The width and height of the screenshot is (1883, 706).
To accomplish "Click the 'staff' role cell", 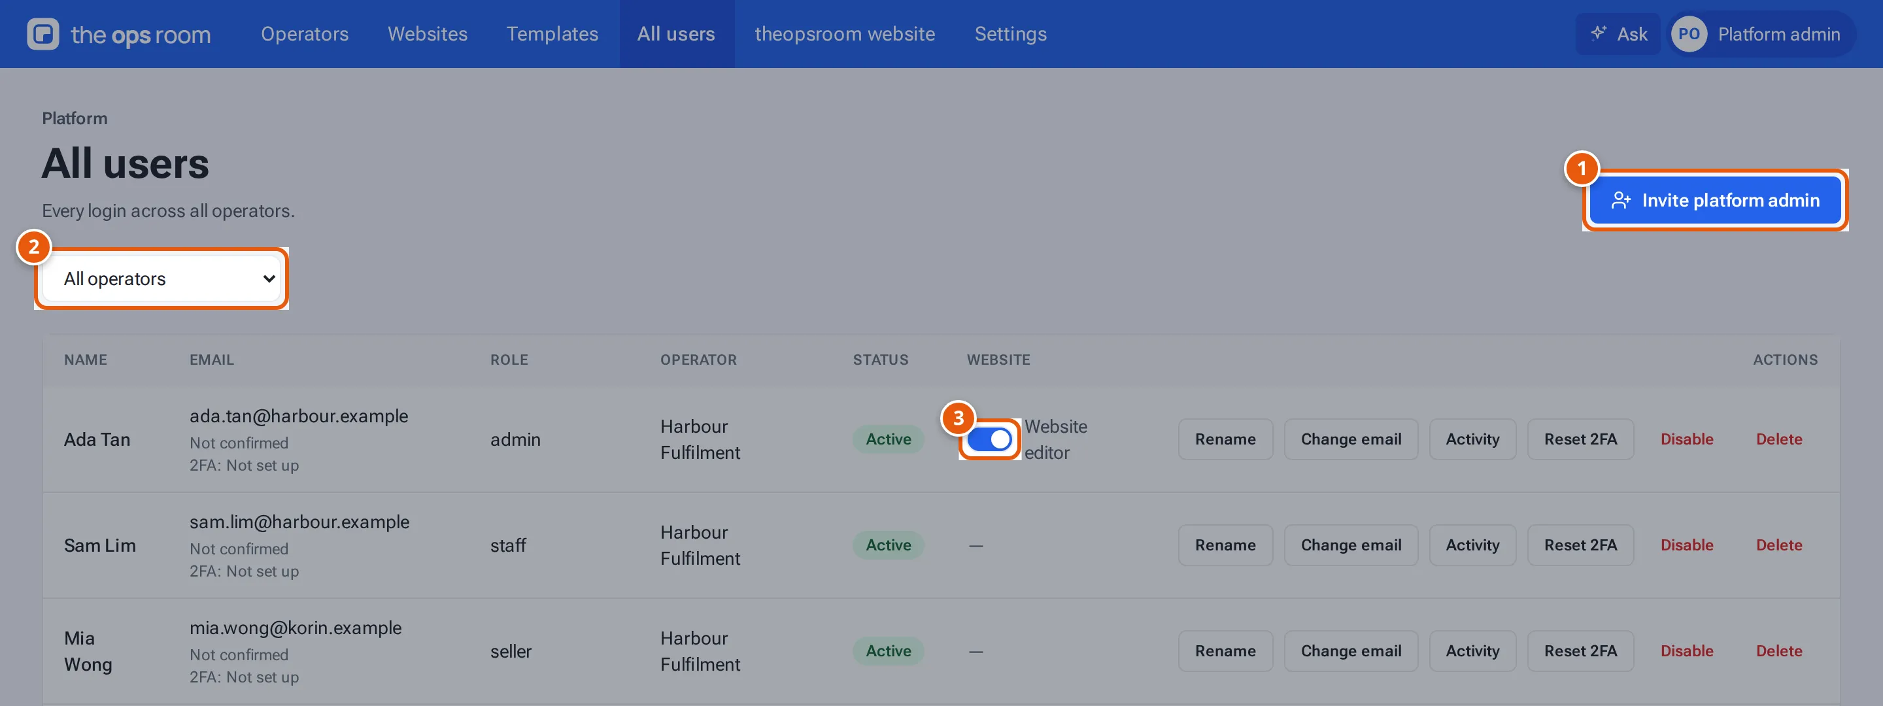I will [508, 545].
